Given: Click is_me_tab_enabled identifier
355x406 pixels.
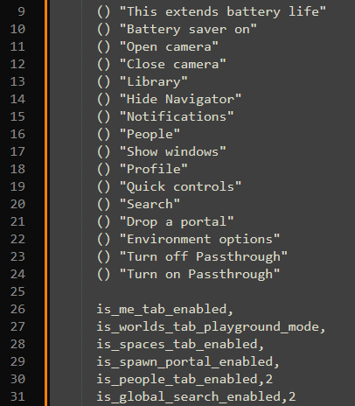Looking at the screenshot, I should click(x=162, y=310).
